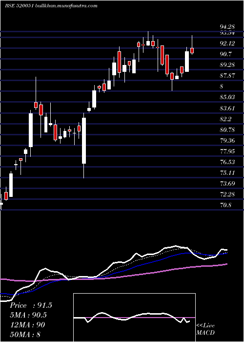The image size is (244, 342).
Task: Click the 79.36 price level label
Action: tap(227, 141)
